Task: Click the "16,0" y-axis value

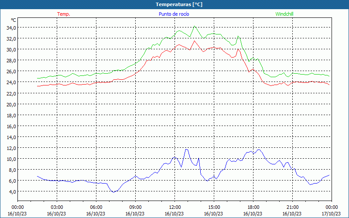Action: [x=11, y=126]
